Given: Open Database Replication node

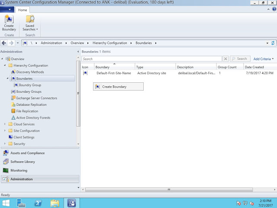Looking at the screenshot, I should pos(31,104).
